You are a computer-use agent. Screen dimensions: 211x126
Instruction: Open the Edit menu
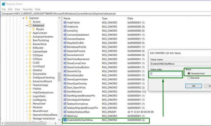pyautogui.click(x=10, y=9)
